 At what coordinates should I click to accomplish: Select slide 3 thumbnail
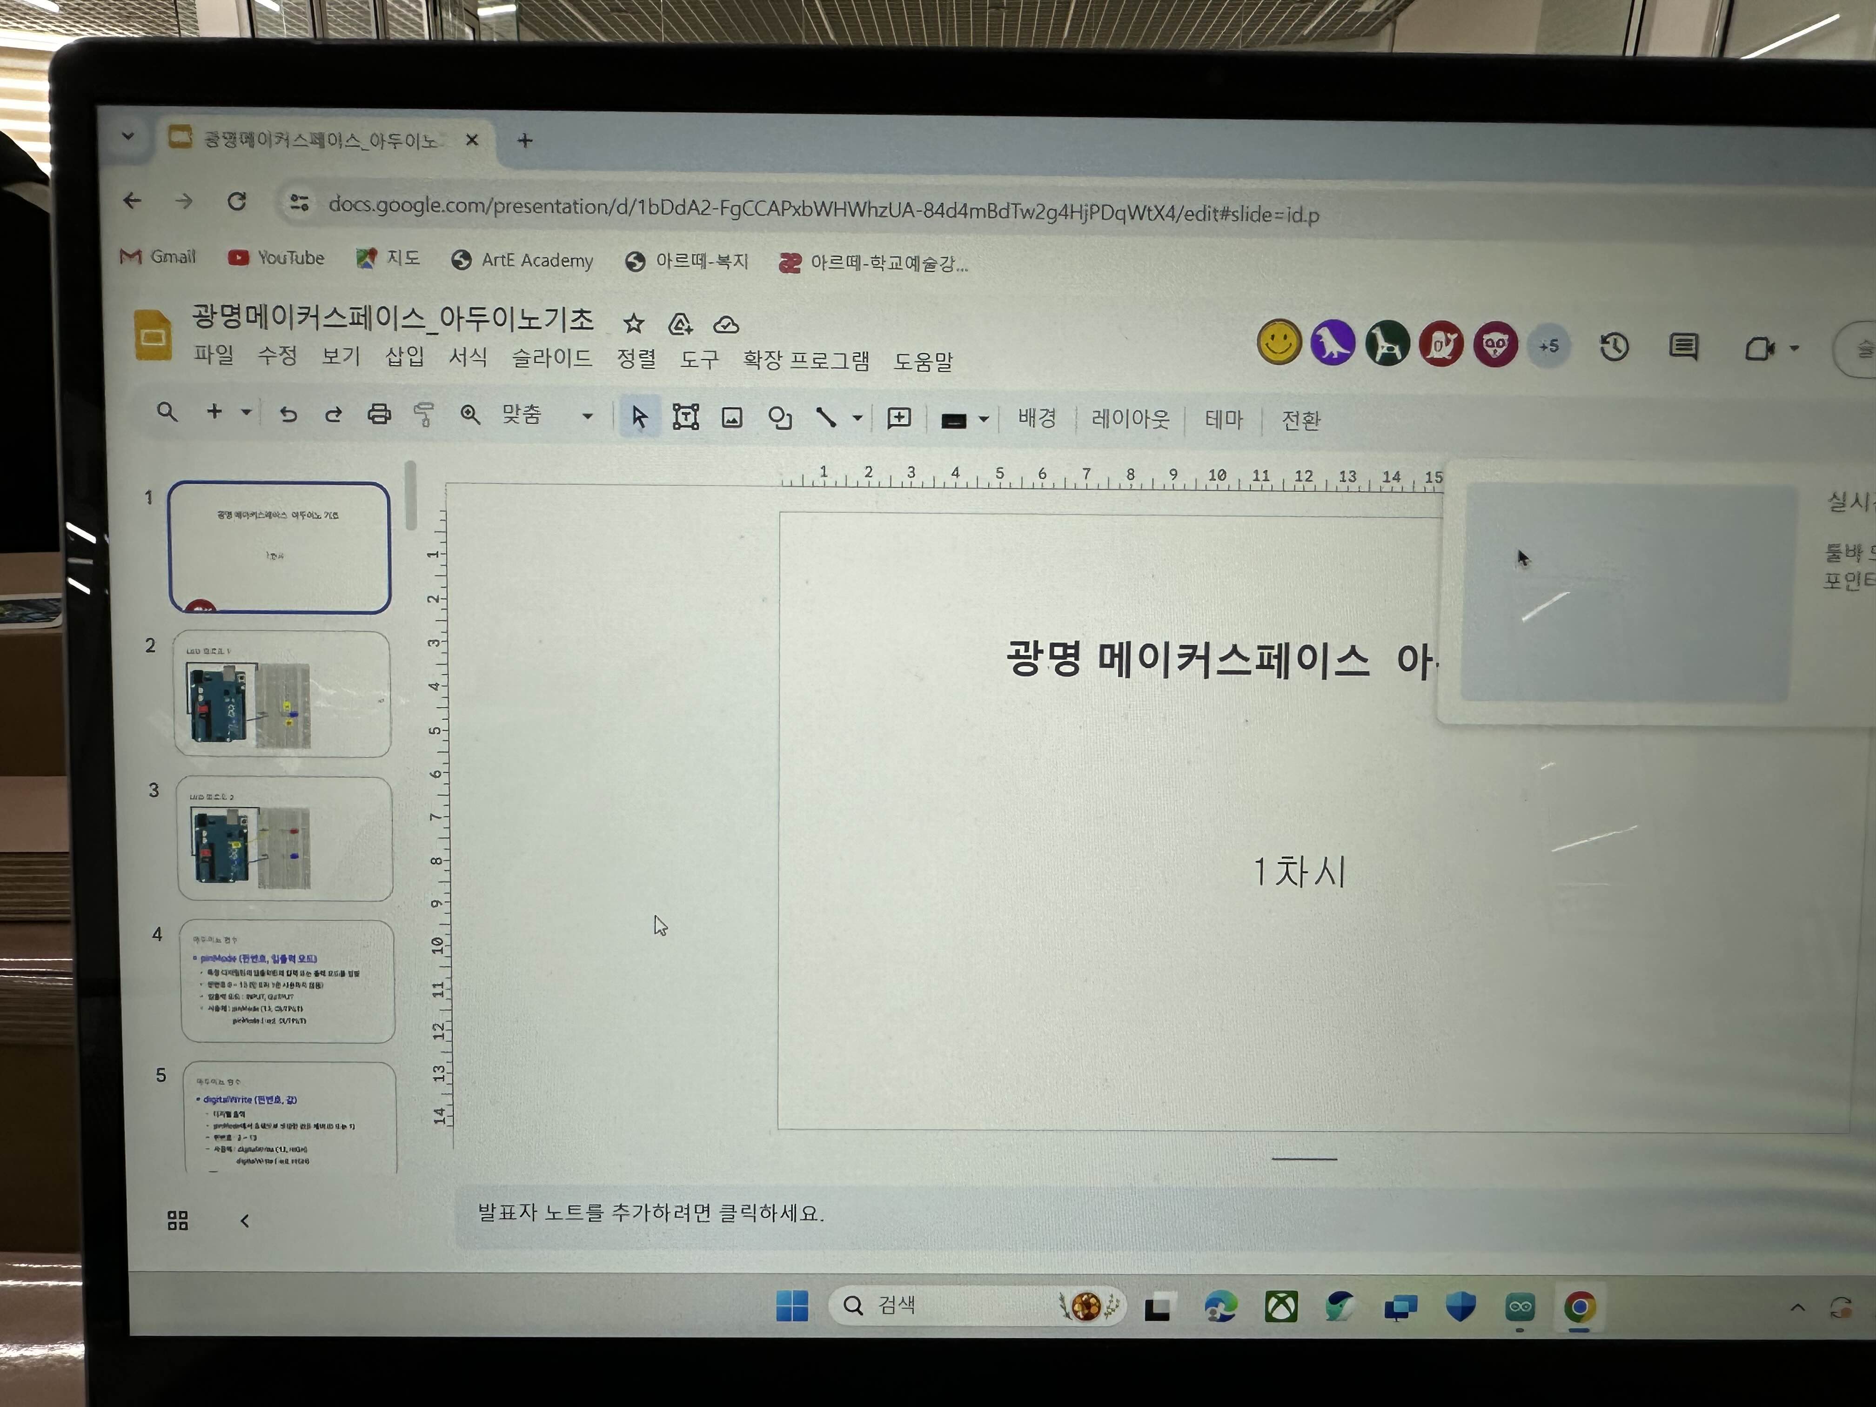(285, 839)
